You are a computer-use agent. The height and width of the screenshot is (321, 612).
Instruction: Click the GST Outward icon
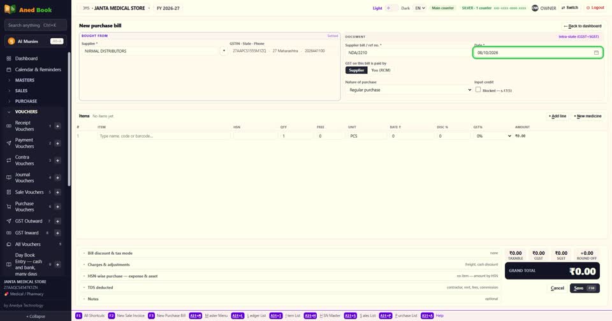(x=8, y=221)
